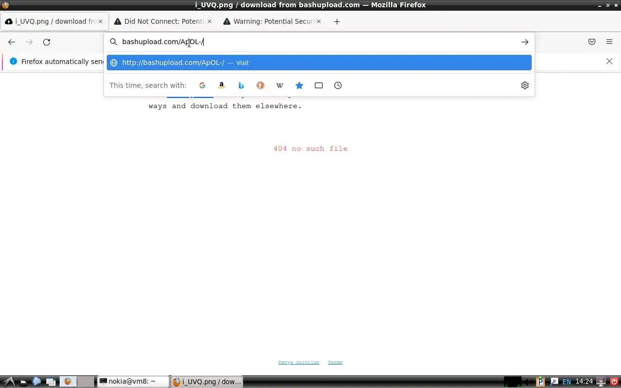Search this time with Google

(x=202, y=85)
